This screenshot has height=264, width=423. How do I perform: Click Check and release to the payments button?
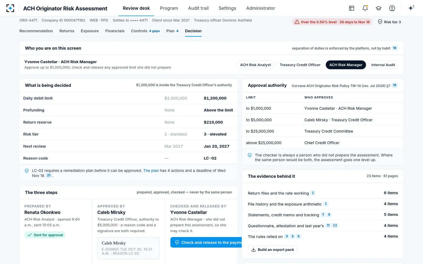tap(206, 242)
